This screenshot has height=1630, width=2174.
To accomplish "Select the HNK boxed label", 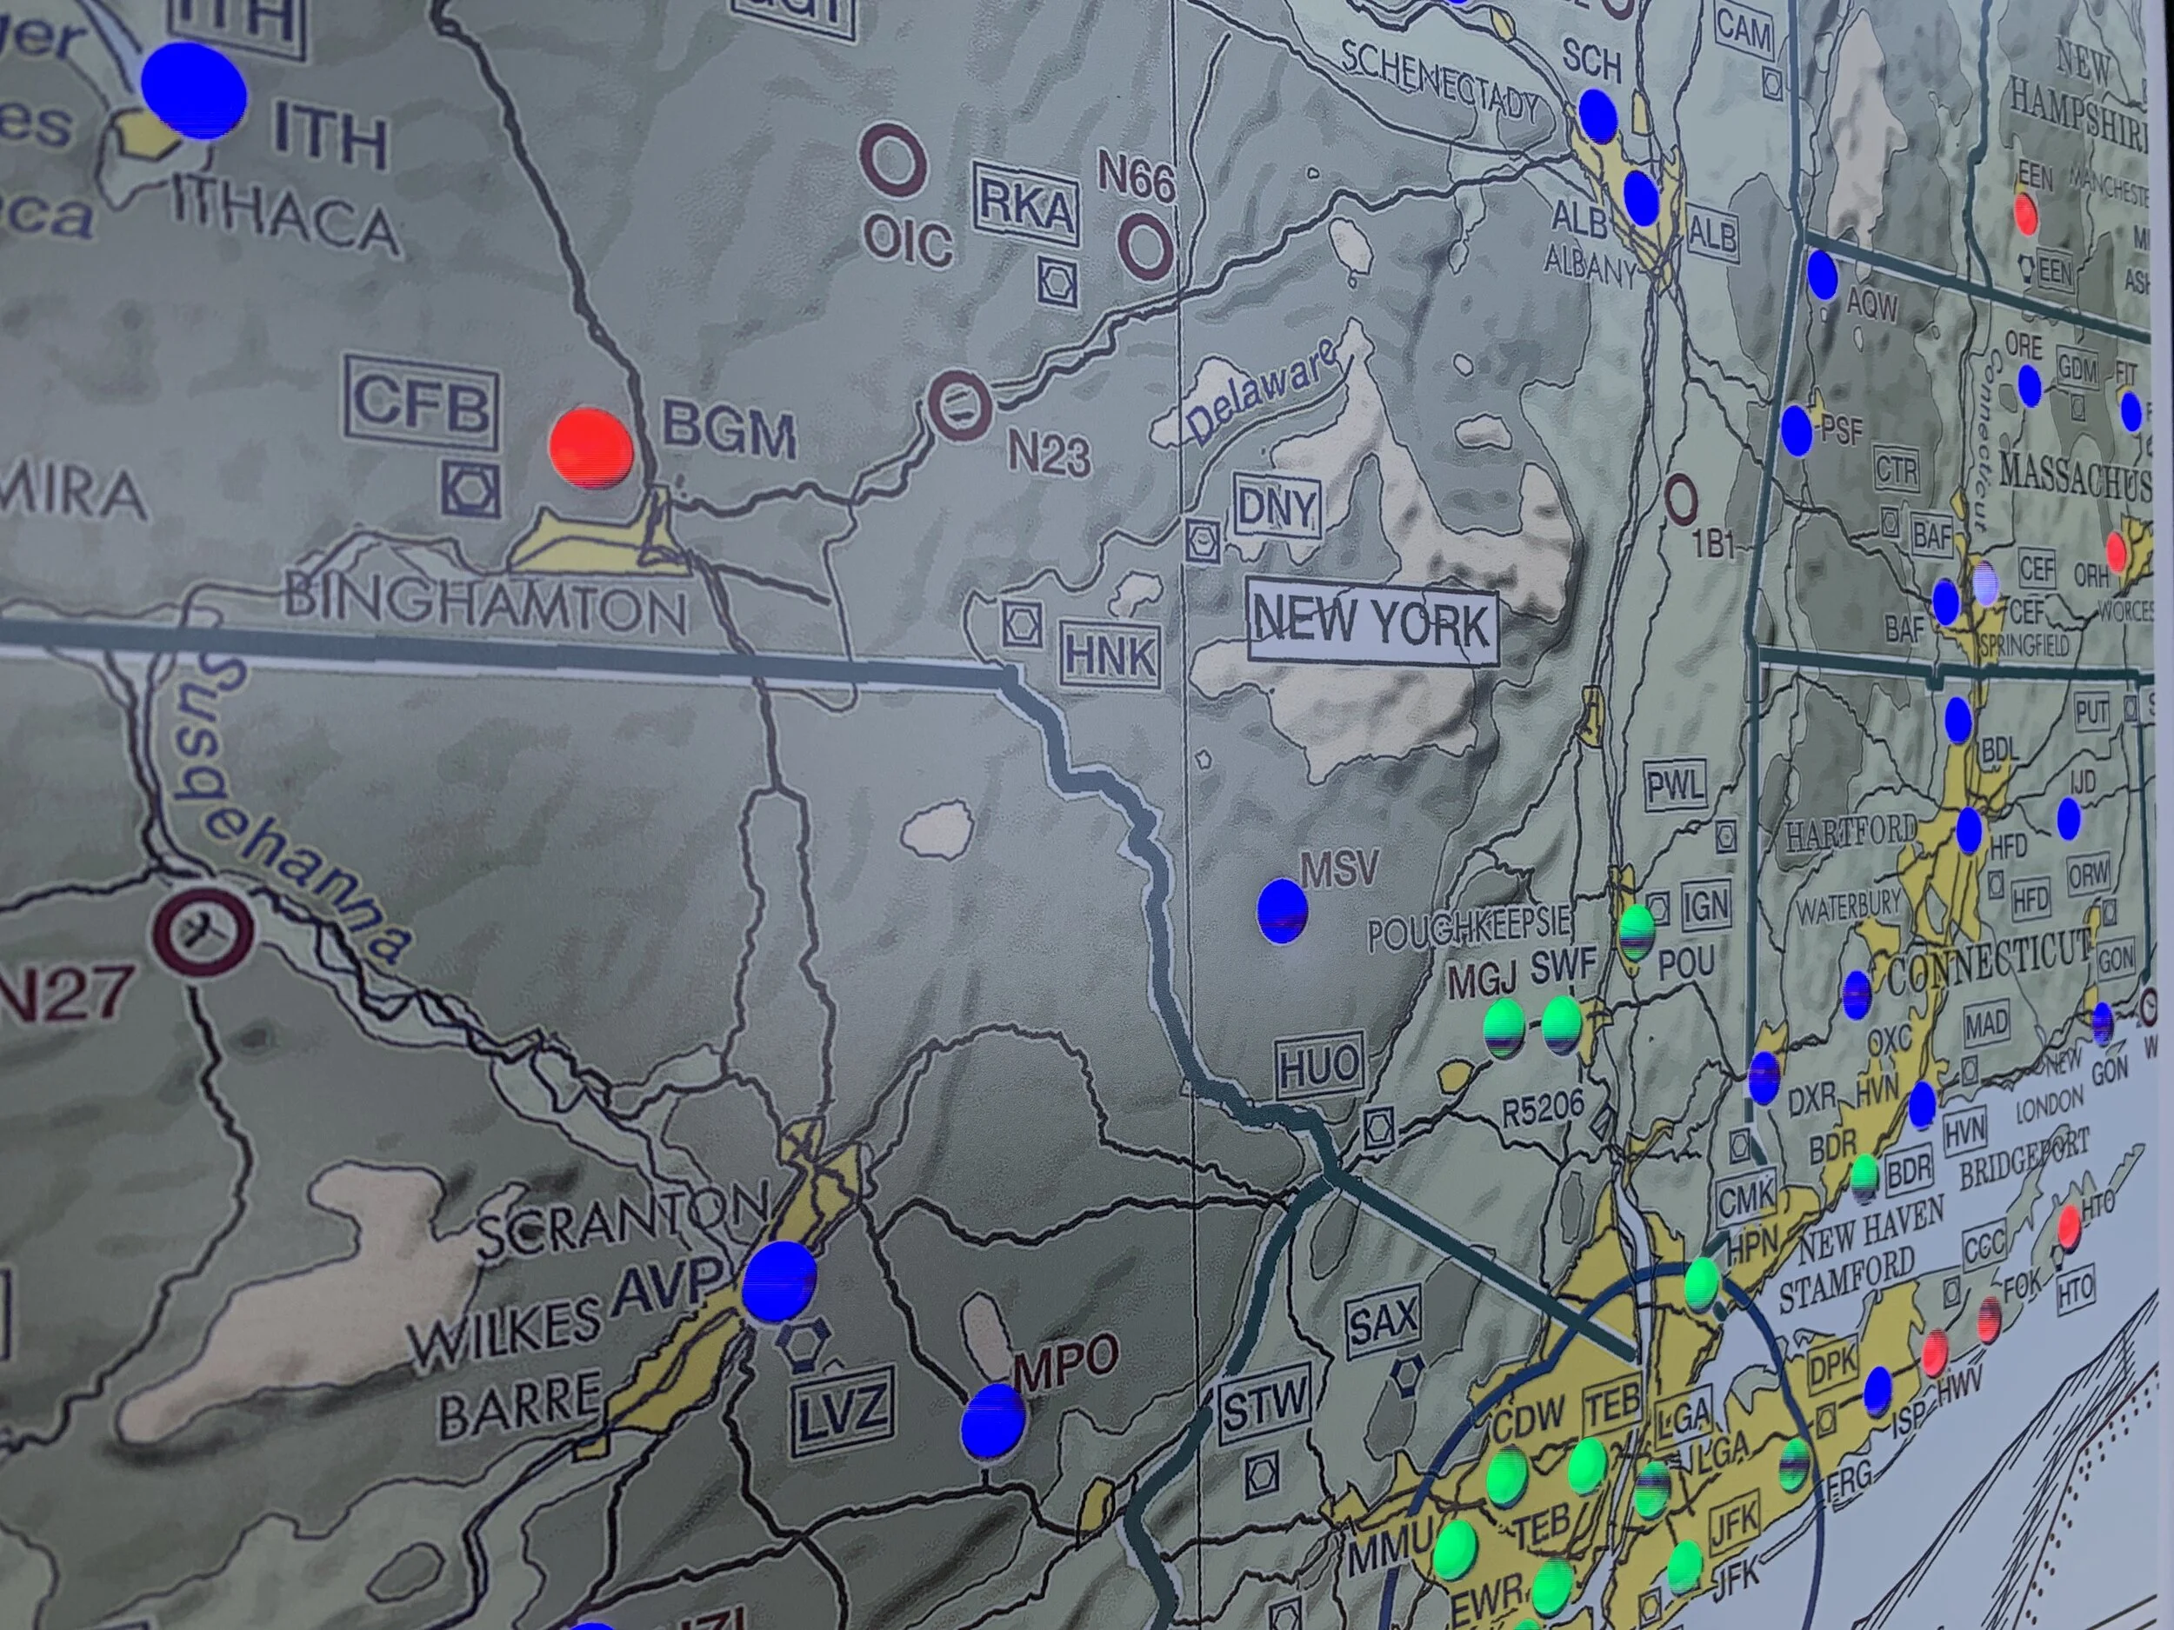I will pyautogui.click(x=1110, y=655).
